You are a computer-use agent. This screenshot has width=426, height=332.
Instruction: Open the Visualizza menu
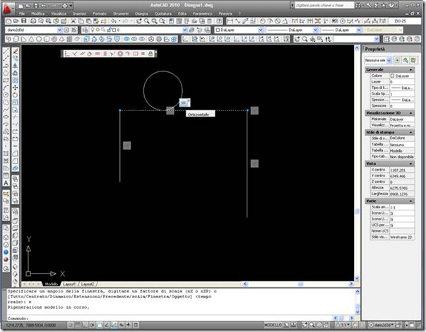tap(59, 13)
